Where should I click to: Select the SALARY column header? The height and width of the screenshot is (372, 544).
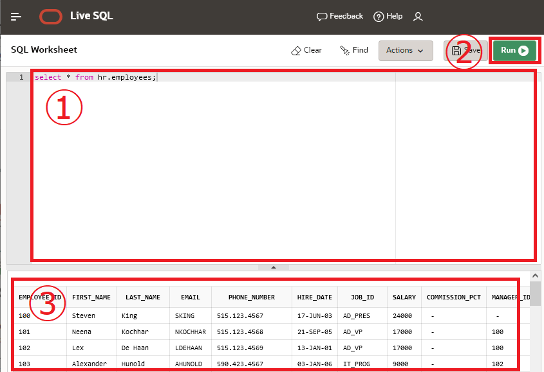point(404,297)
